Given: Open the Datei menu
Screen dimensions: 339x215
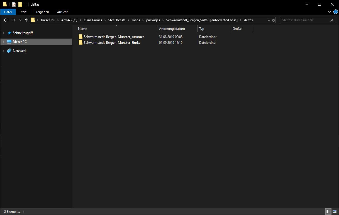Looking at the screenshot, I should (8, 12).
